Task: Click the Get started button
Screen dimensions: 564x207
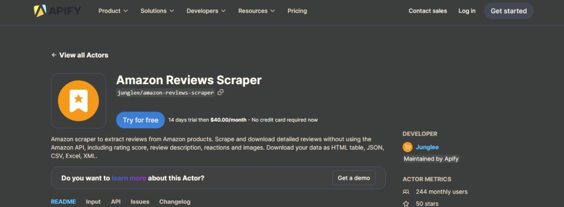Action: pyautogui.click(x=508, y=11)
